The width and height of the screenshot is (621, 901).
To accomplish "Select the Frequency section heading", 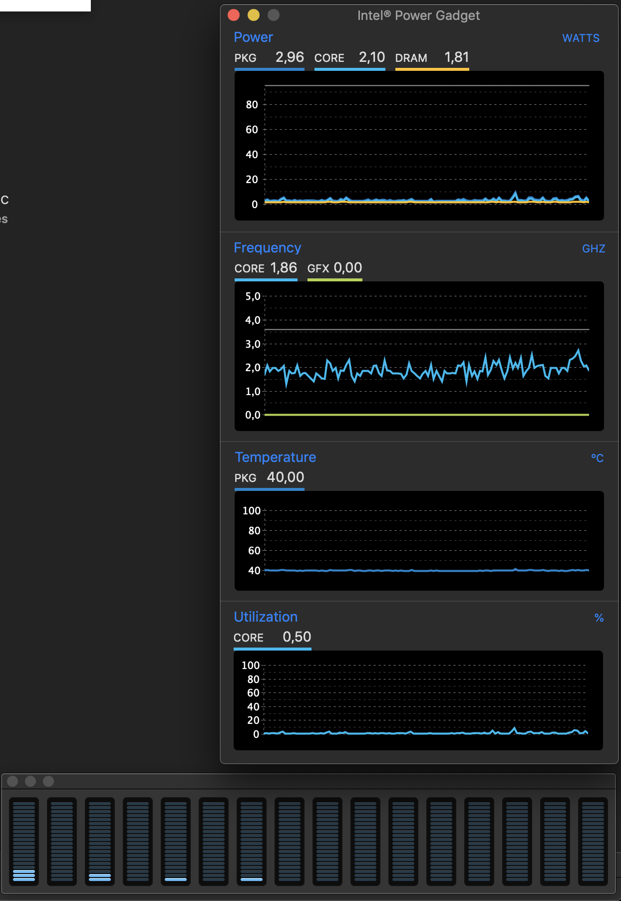I will pos(268,248).
